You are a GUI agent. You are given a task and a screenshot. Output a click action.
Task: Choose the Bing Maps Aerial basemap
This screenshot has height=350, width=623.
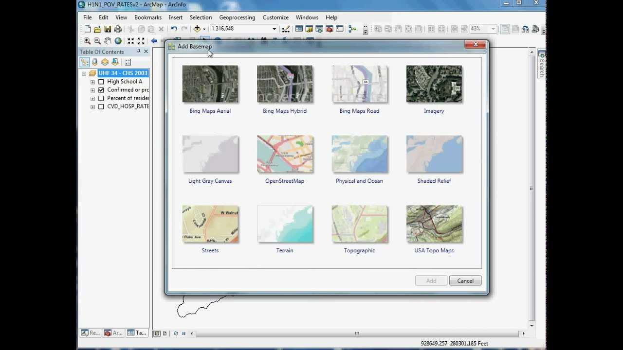[210, 84]
